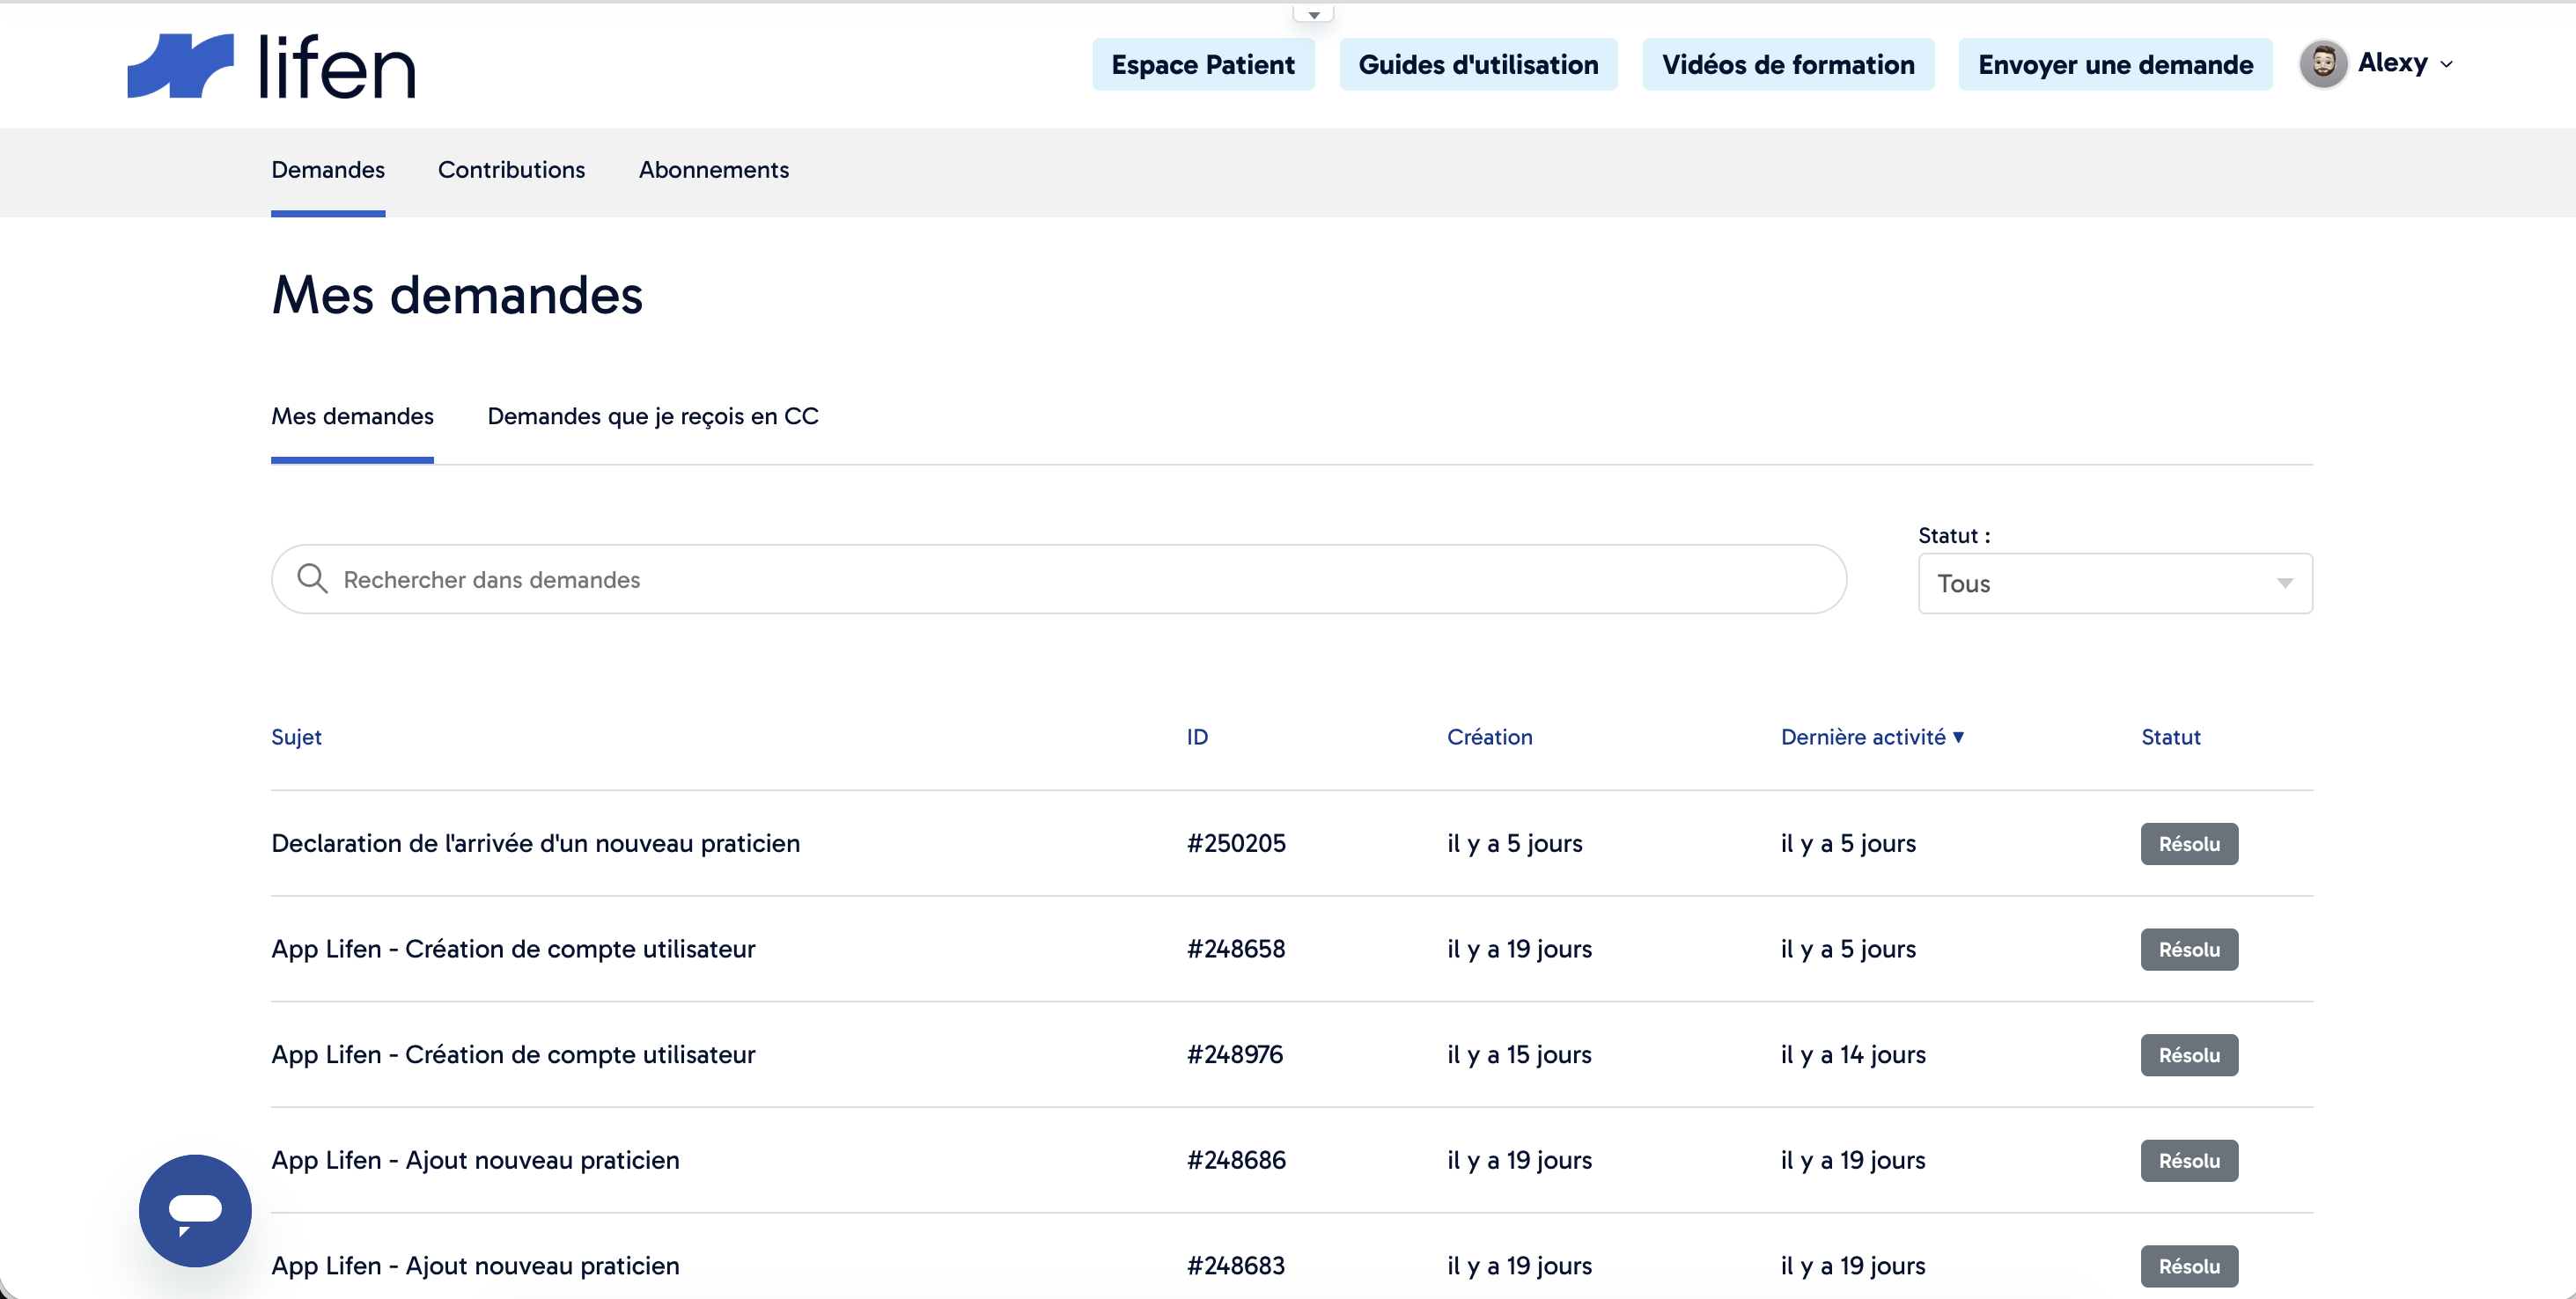This screenshot has height=1299, width=2576.
Task: Sort by the Création column header
Action: [1489, 737]
